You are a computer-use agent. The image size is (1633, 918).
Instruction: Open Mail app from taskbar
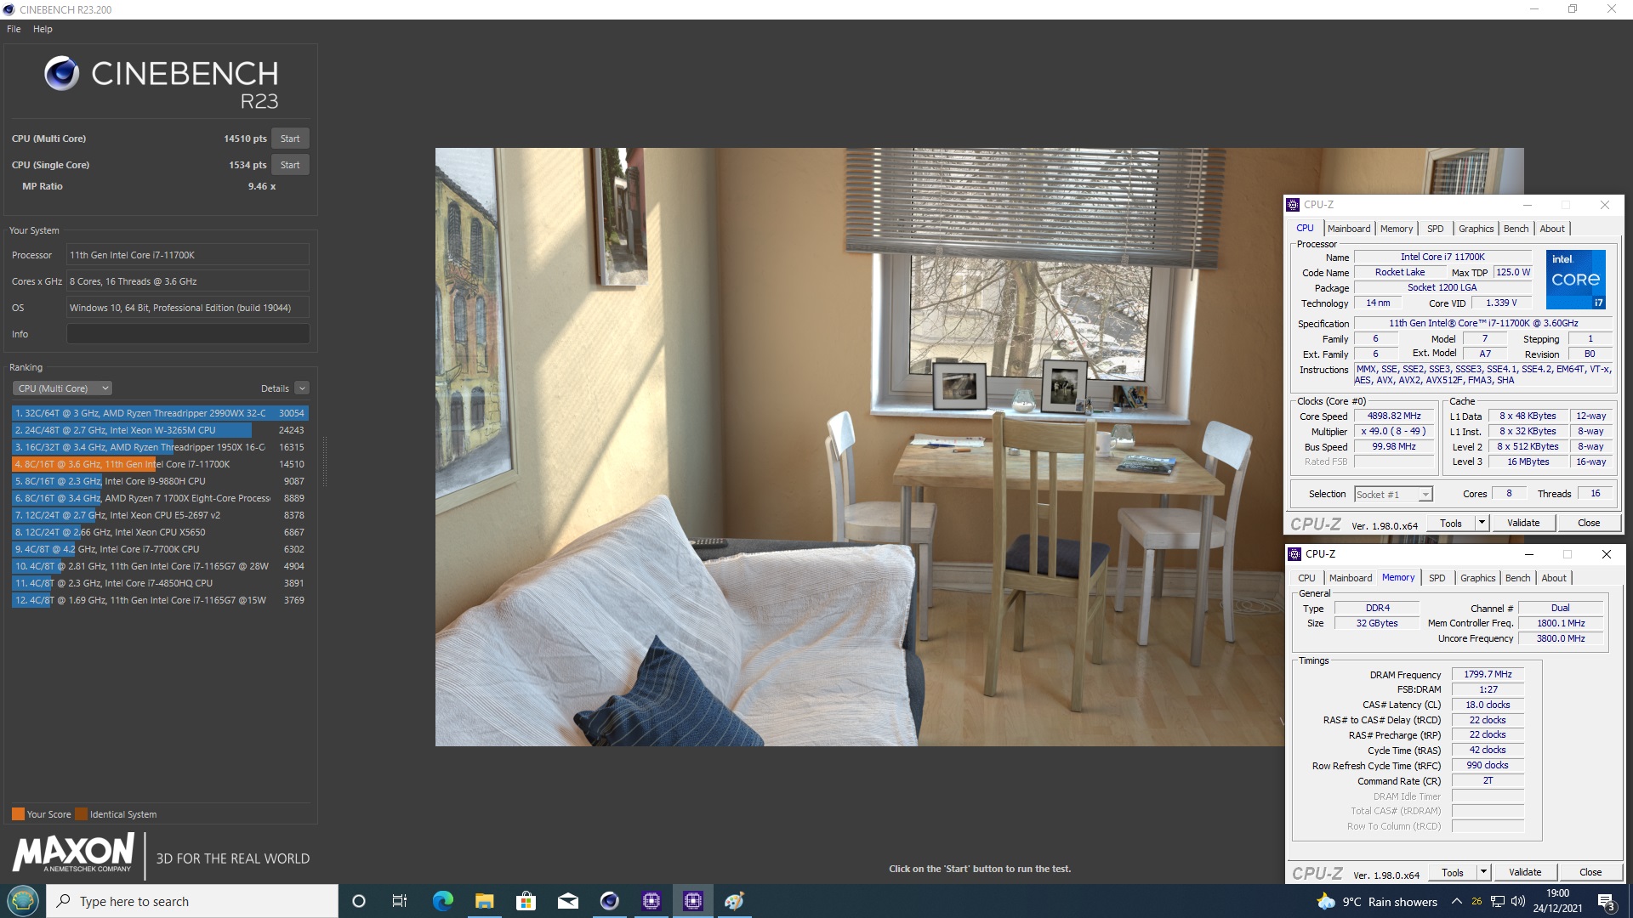coord(567,901)
